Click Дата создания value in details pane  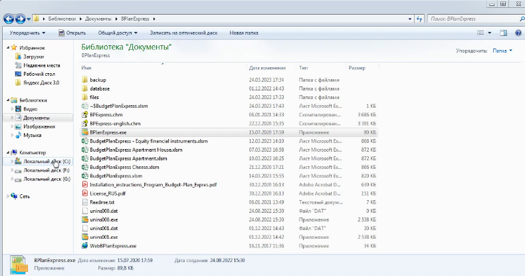227,260
